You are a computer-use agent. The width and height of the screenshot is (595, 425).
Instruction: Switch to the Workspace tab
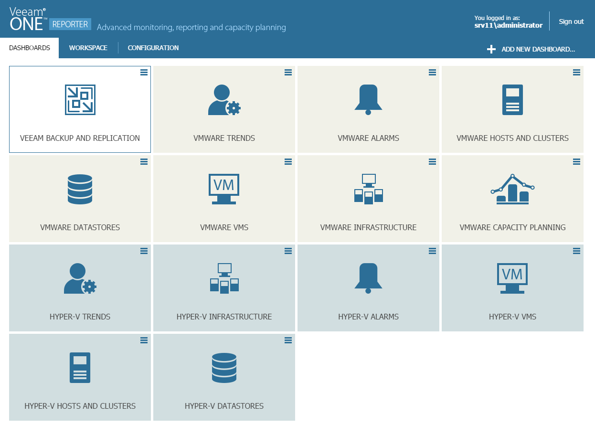click(88, 48)
